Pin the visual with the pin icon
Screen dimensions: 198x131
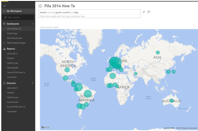144,12
